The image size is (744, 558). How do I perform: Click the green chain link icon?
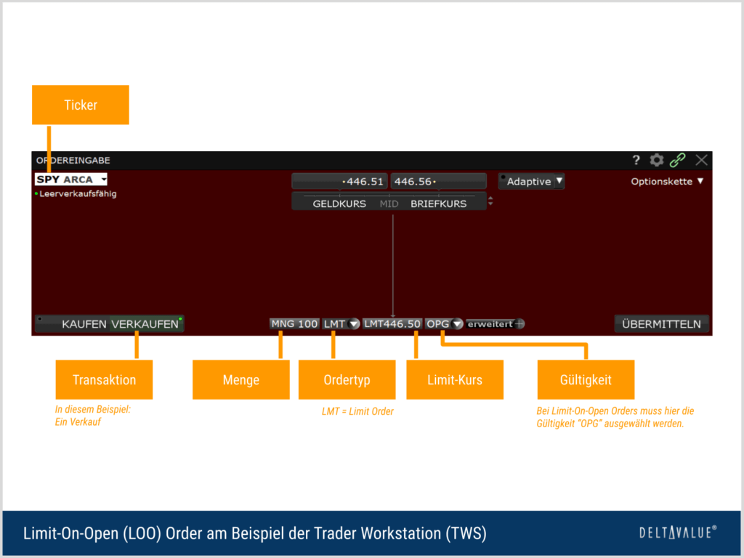[678, 160]
